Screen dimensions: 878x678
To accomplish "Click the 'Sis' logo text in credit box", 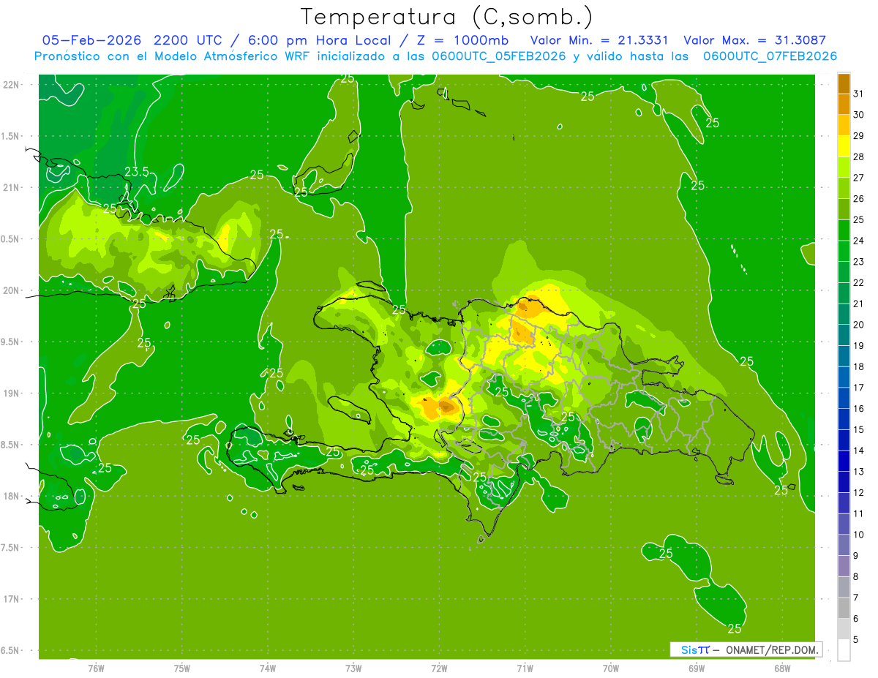I will pyautogui.click(x=688, y=649).
